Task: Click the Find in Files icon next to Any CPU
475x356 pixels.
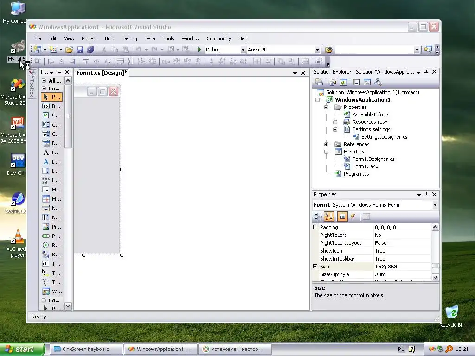Action: 329,50
